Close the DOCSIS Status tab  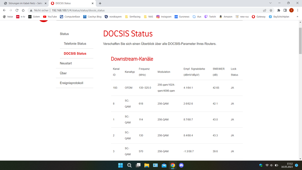(93, 3)
